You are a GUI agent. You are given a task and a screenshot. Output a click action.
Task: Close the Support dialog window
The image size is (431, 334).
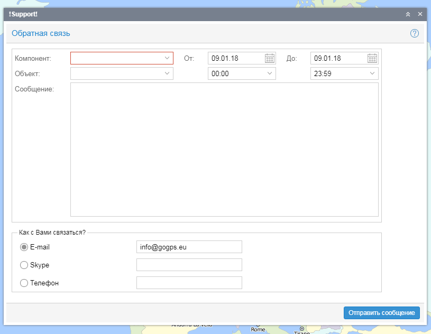pos(420,14)
